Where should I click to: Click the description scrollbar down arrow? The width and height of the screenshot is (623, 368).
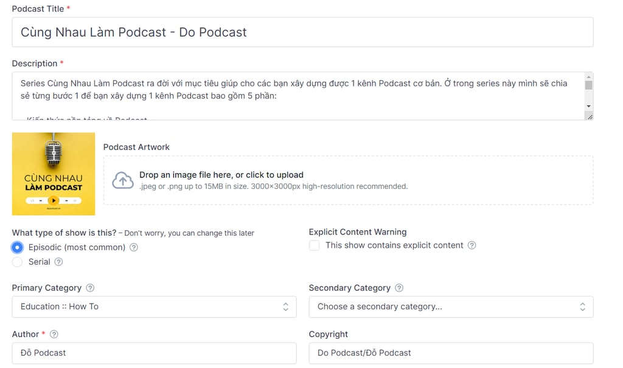point(589,106)
